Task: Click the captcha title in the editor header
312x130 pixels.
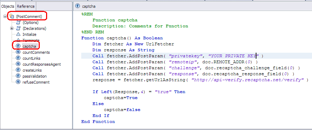Action: pos(89,6)
